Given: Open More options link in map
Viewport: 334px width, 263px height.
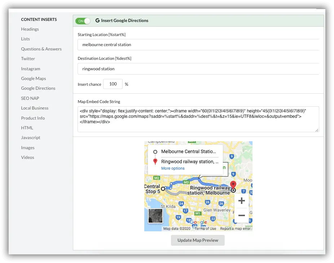Looking at the screenshot, I should 173,168.
